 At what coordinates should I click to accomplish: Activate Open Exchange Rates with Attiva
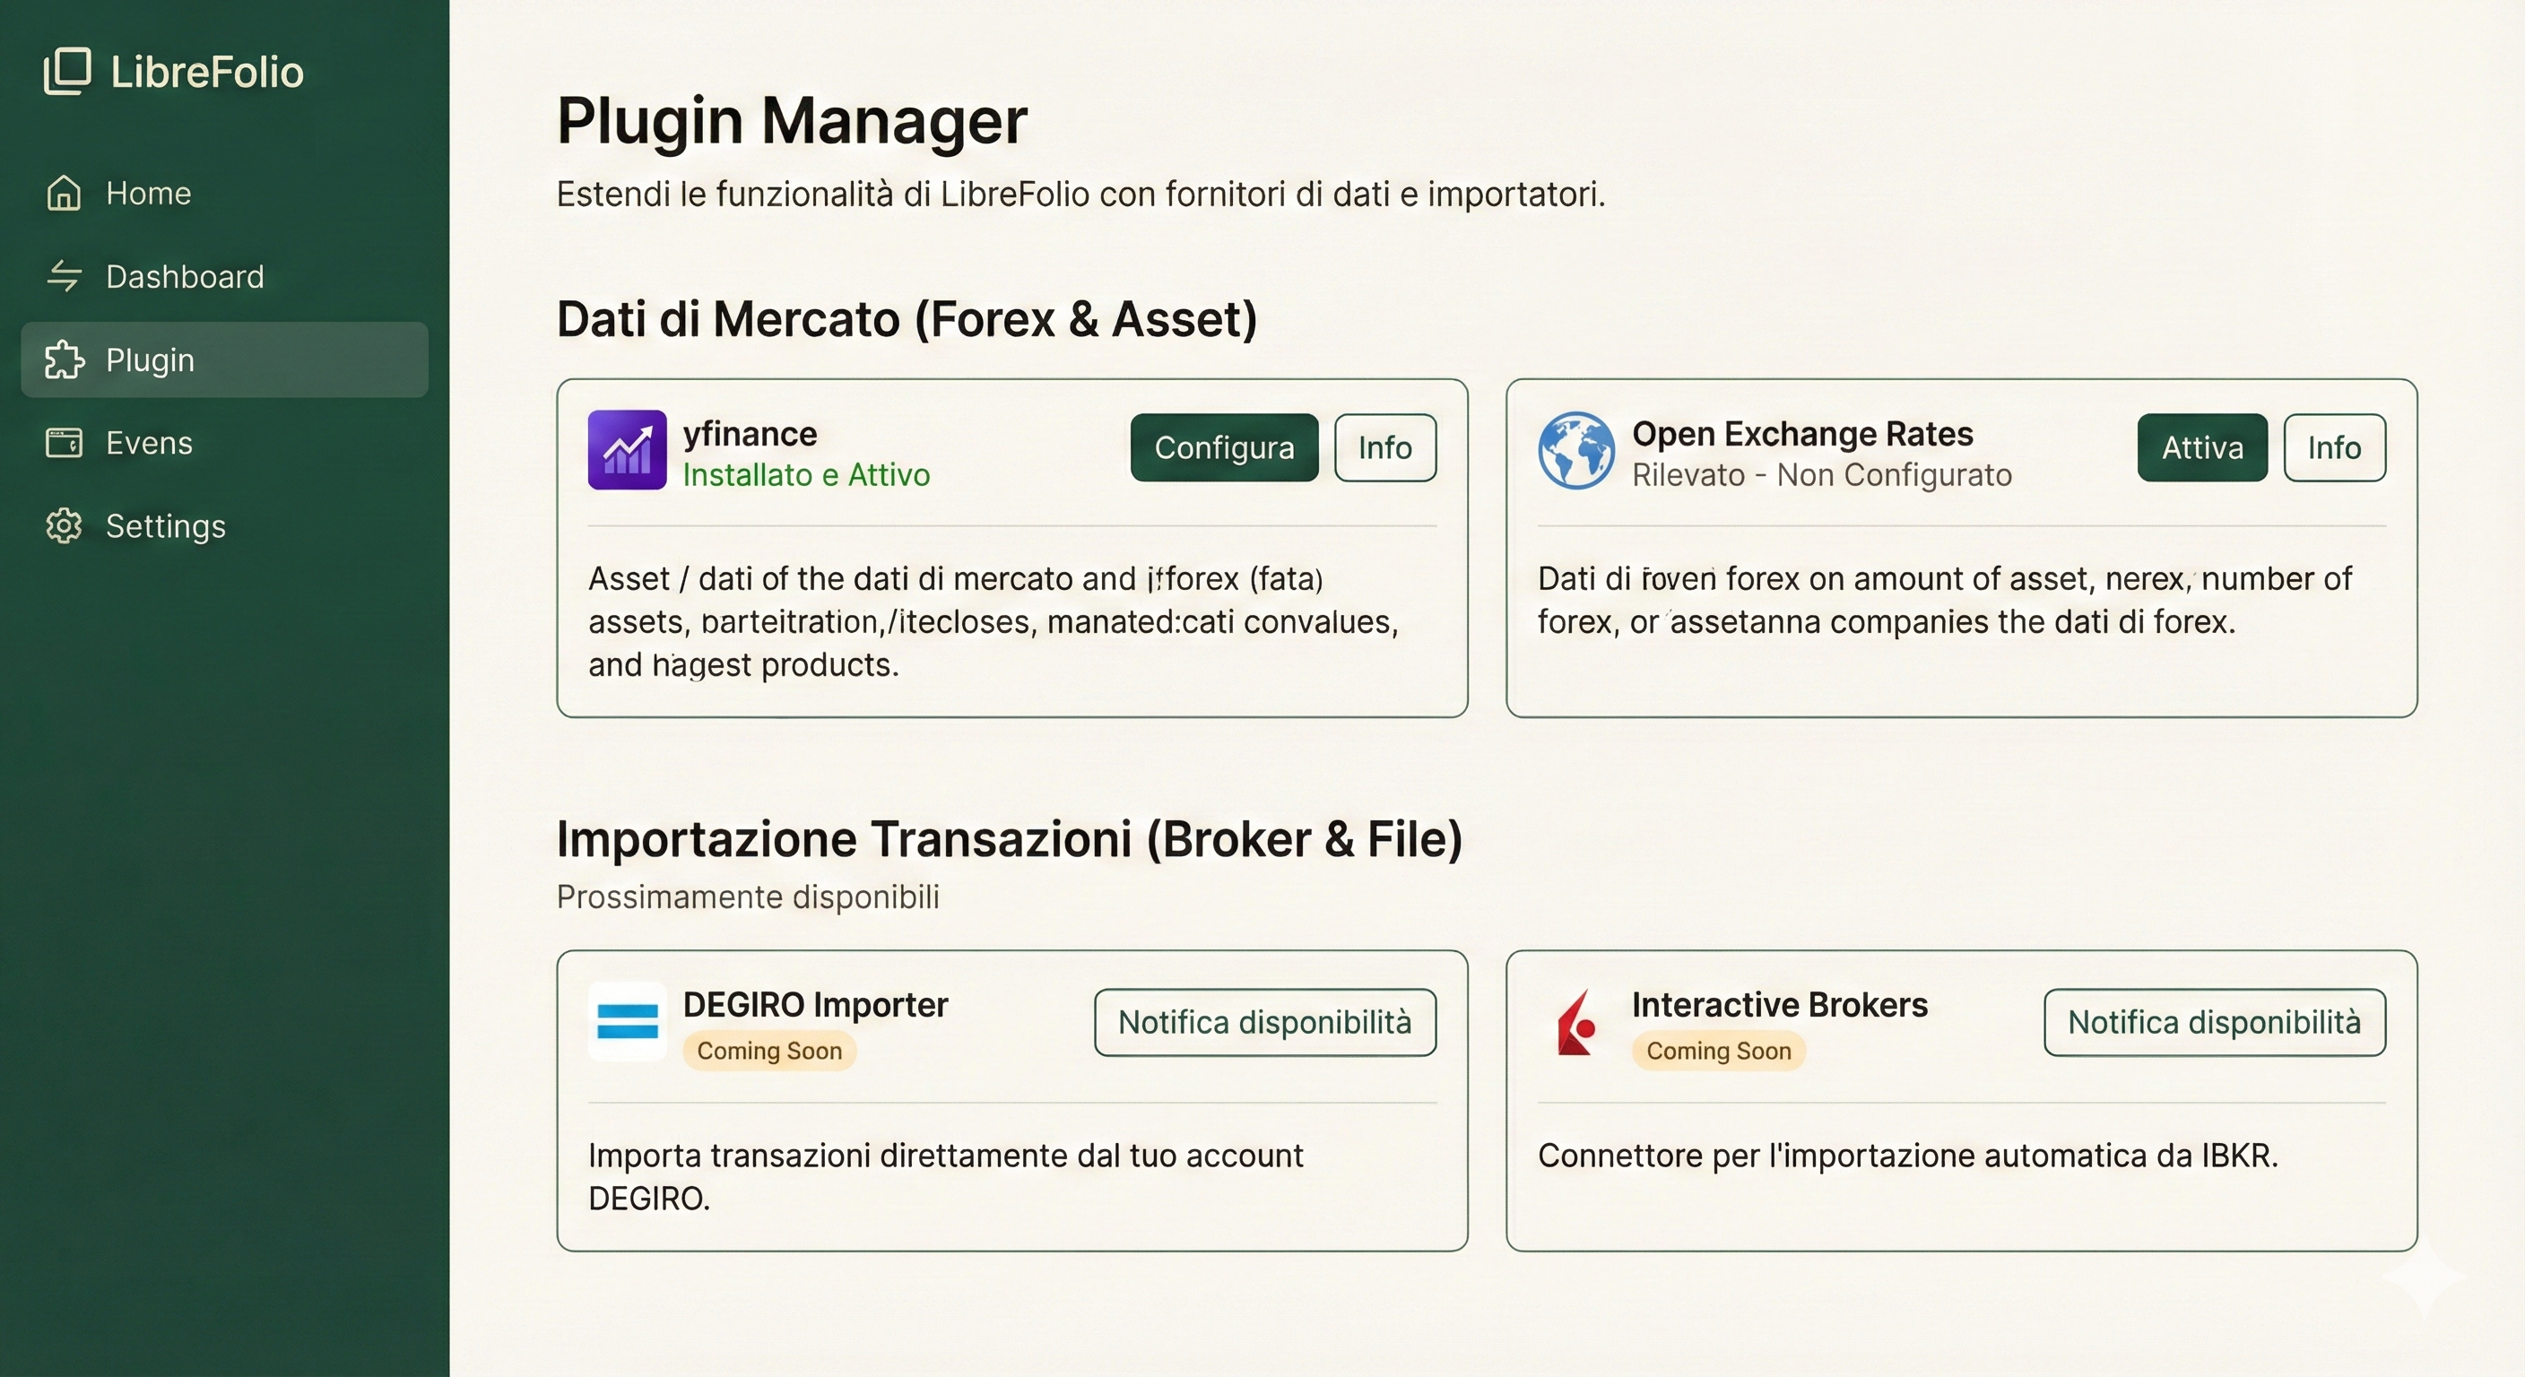[x=2201, y=448]
